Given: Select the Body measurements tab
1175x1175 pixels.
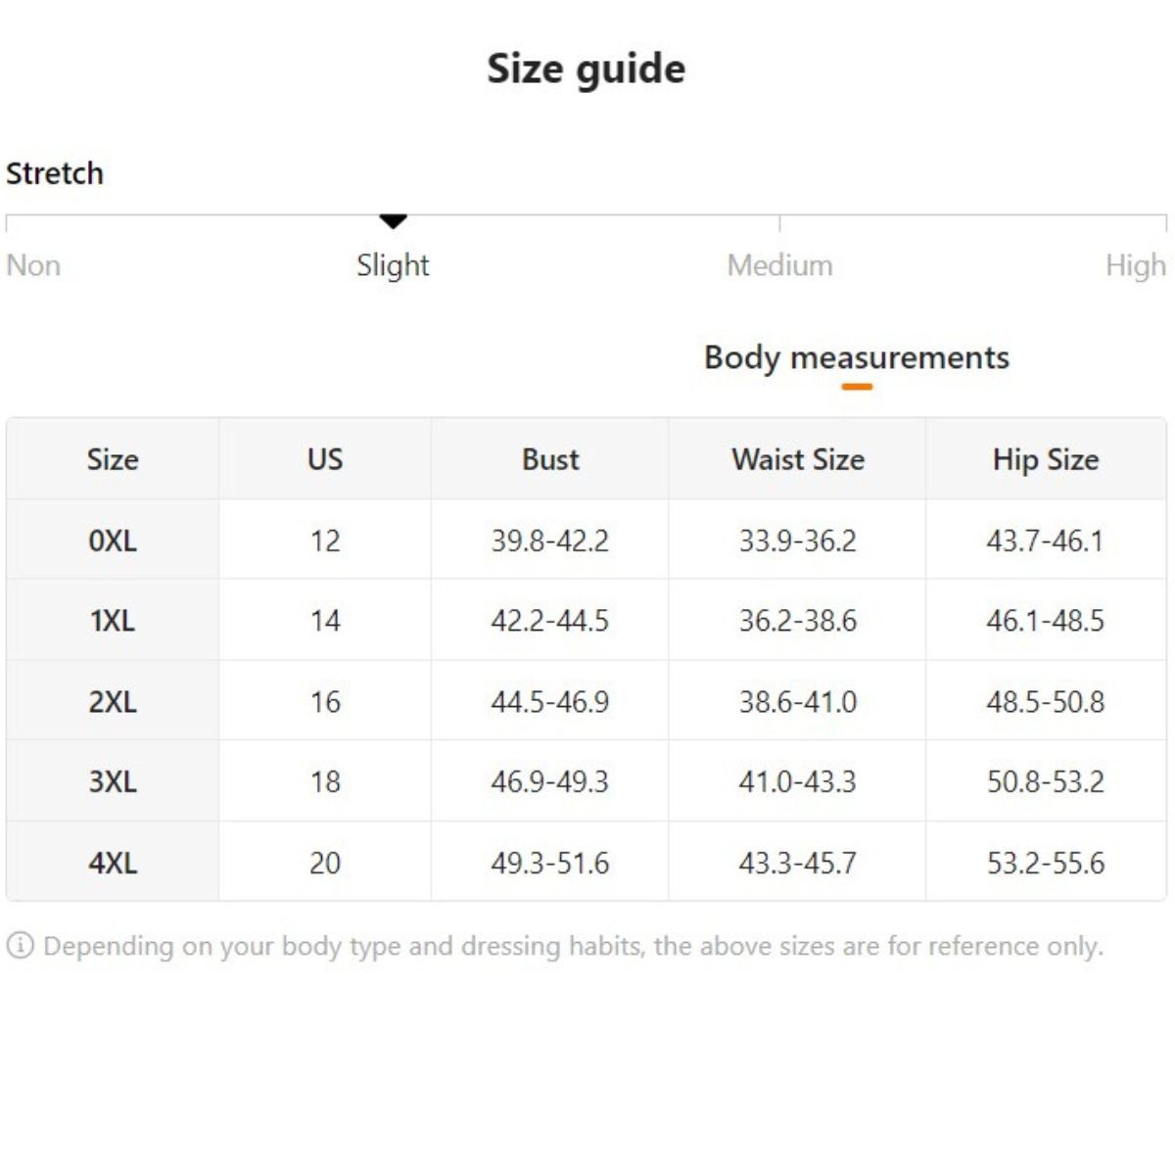Looking at the screenshot, I should point(856,357).
